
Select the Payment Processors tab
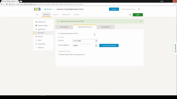pos(85,27)
